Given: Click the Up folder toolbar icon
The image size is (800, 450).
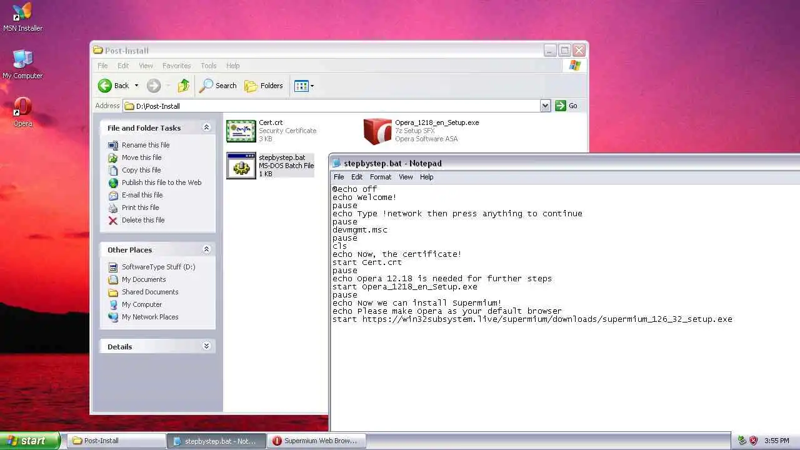Looking at the screenshot, I should point(183,86).
